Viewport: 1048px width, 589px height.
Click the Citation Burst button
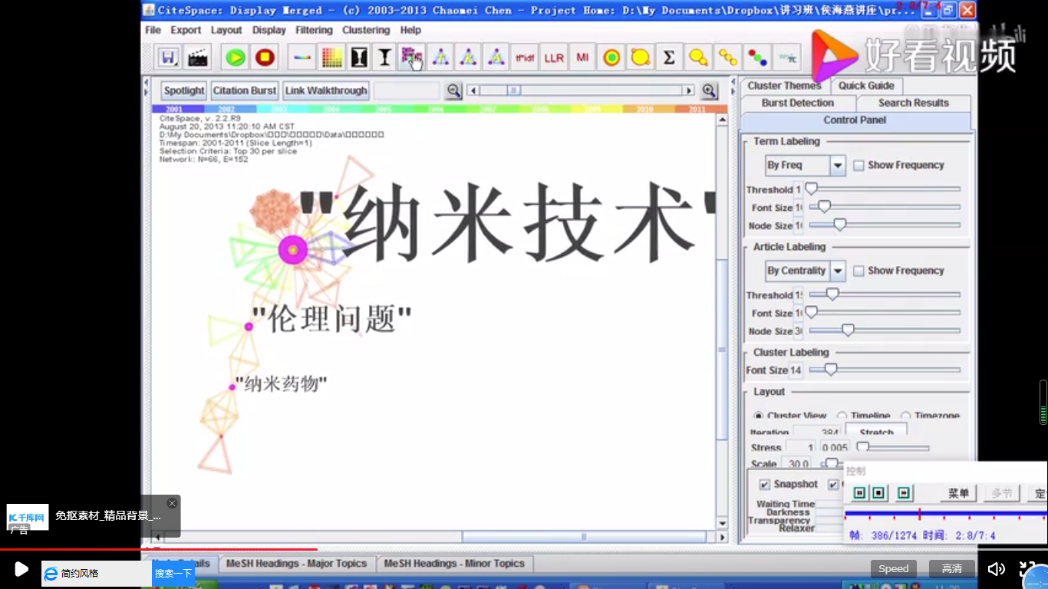pyautogui.click(x=245, y=90)
